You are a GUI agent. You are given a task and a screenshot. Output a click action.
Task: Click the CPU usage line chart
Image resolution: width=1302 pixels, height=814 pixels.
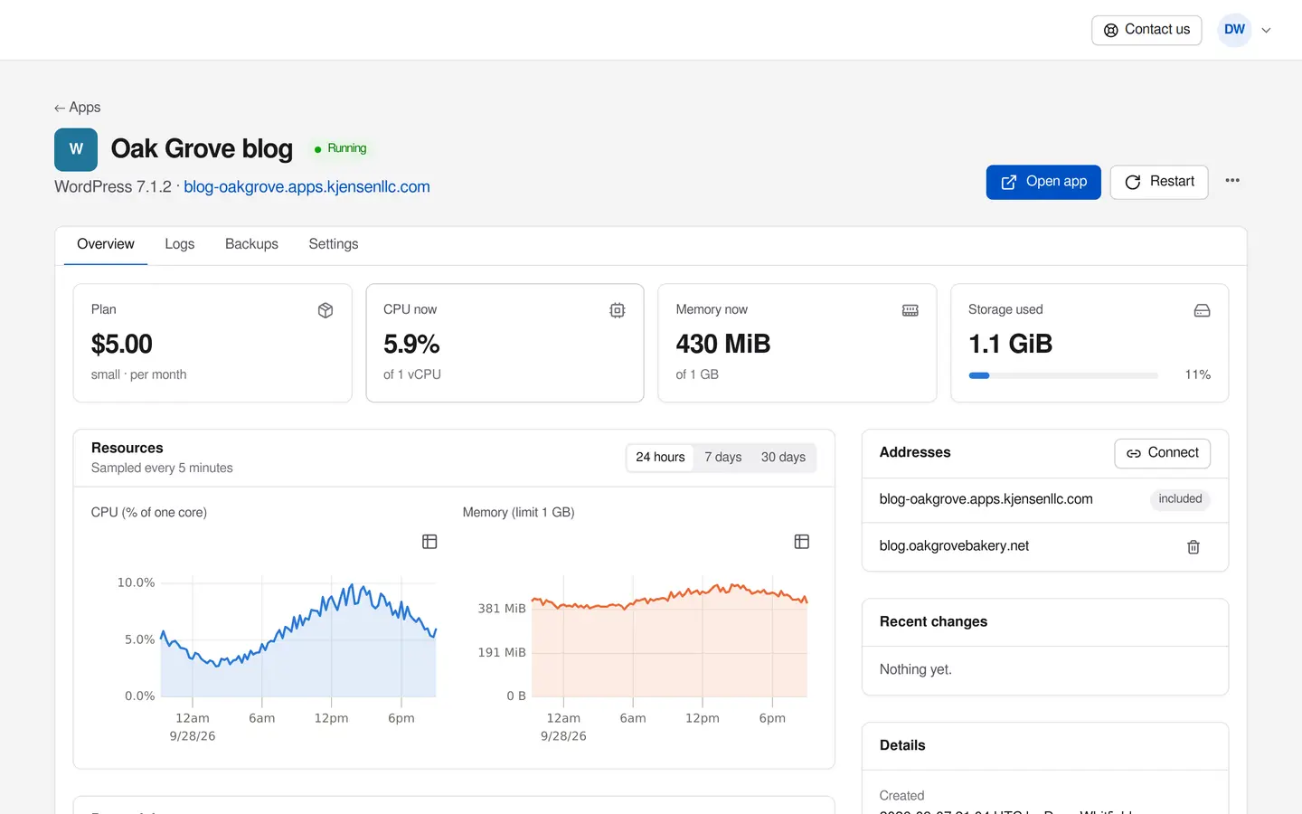click(x=298, y=640)
